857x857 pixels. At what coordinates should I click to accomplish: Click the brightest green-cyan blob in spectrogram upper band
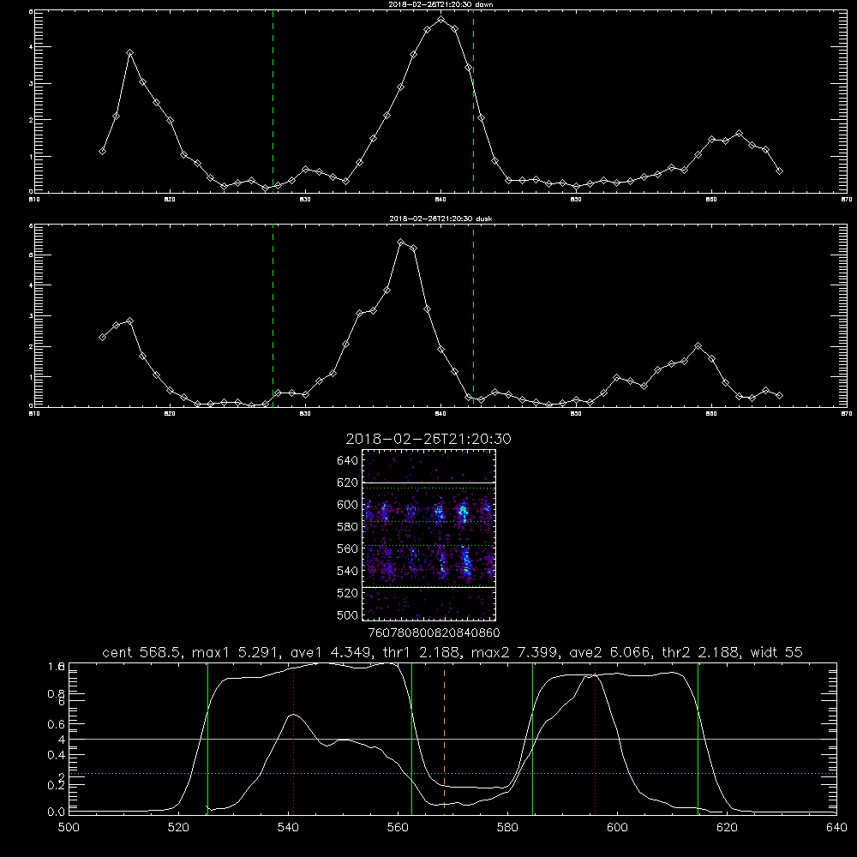click(x=463, y=512)
